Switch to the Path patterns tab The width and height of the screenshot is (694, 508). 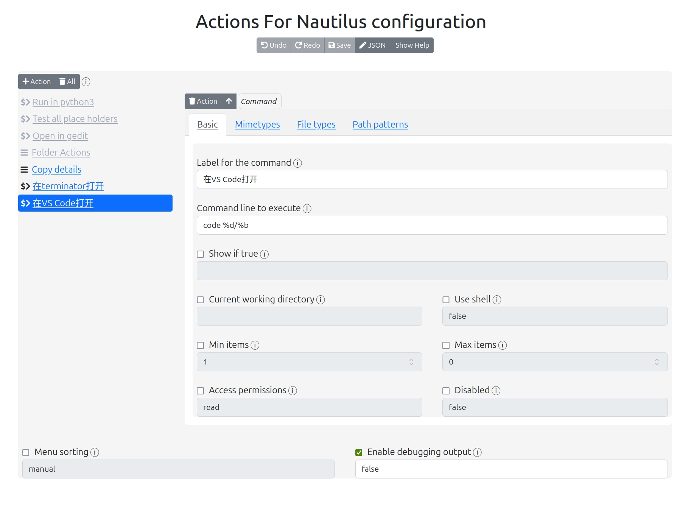pos(380,125)
